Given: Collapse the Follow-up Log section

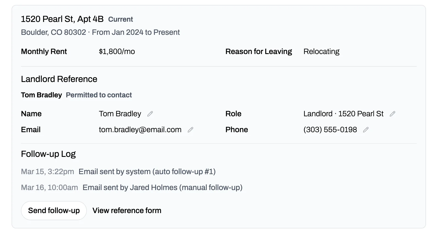Looking at the screenshot, I should [x=48, y=154].
